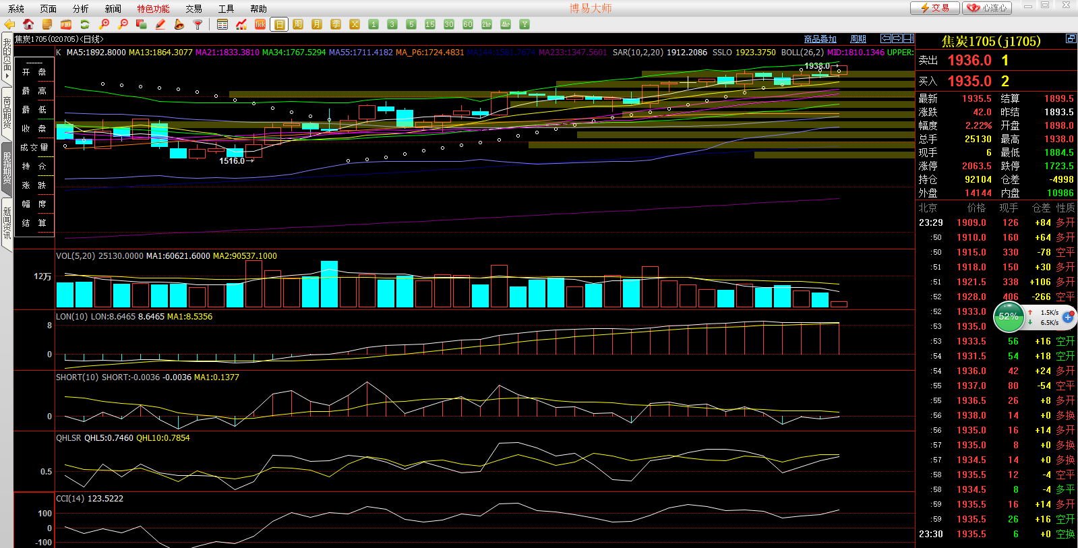Image resolution: width=1078 pixels, height=548 pixels.
Task: Select the 60-minute period button
Action: pos(468,24)
